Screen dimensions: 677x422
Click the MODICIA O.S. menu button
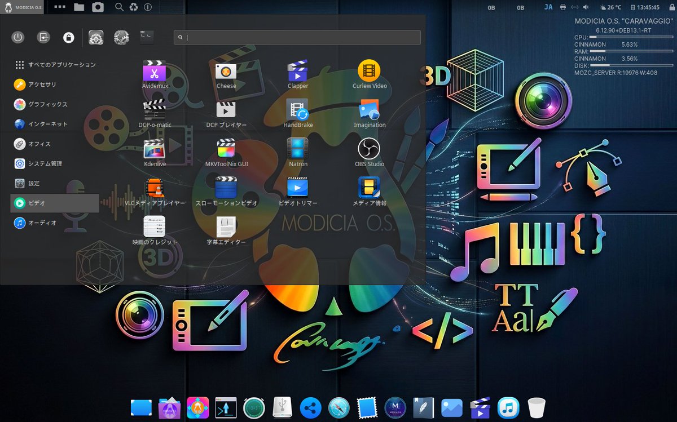(x=21, y=7)
